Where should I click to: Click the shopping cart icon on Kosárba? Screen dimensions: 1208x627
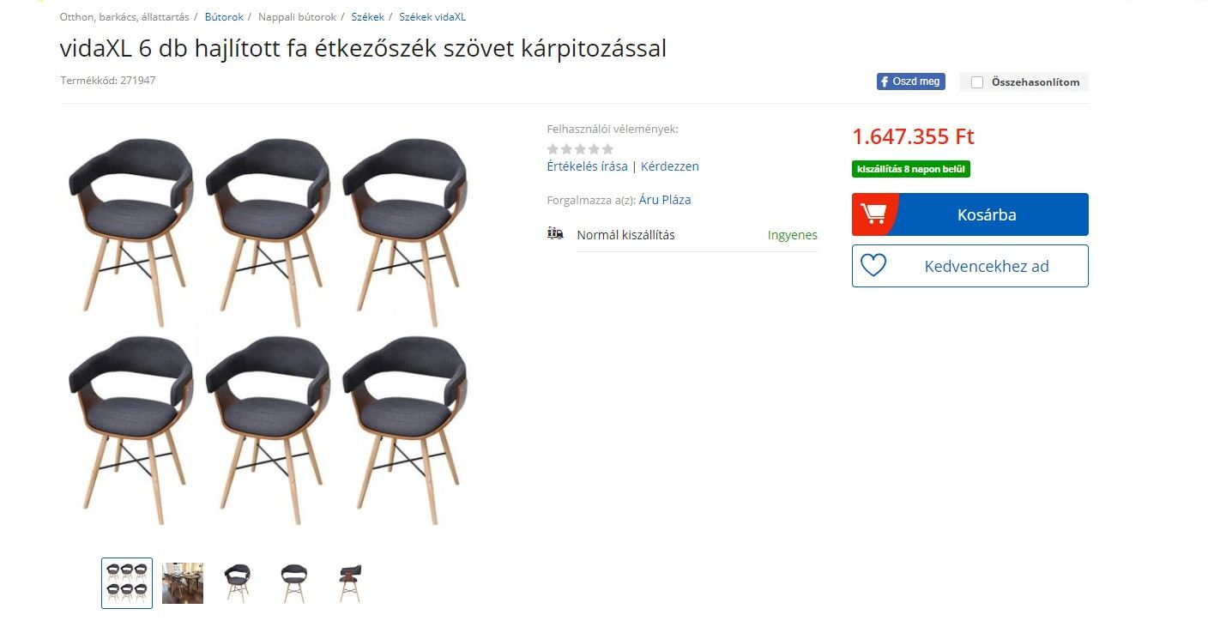[x=873, y=214]
